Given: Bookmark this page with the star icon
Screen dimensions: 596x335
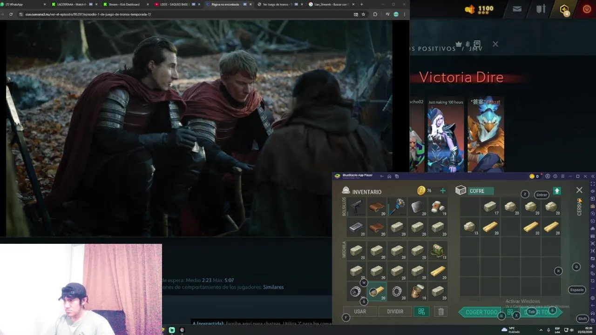Looking at the screenshot, I should coord(363,14).
